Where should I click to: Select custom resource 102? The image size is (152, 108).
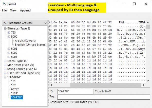click(x=13, y=85)
